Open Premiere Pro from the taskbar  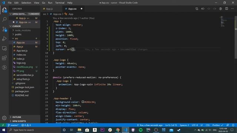point(102,130)
